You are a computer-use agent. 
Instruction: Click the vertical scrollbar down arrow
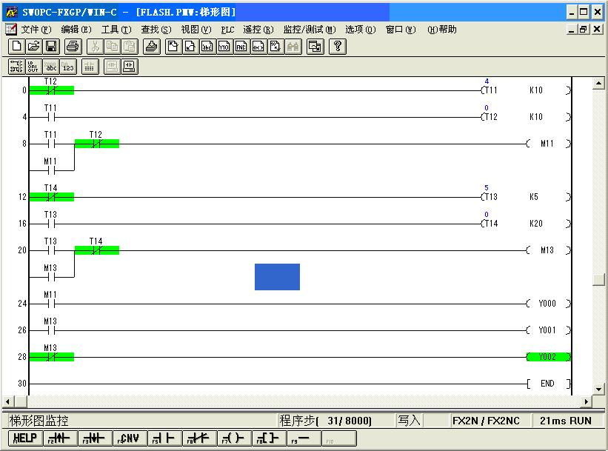(599, 390)
